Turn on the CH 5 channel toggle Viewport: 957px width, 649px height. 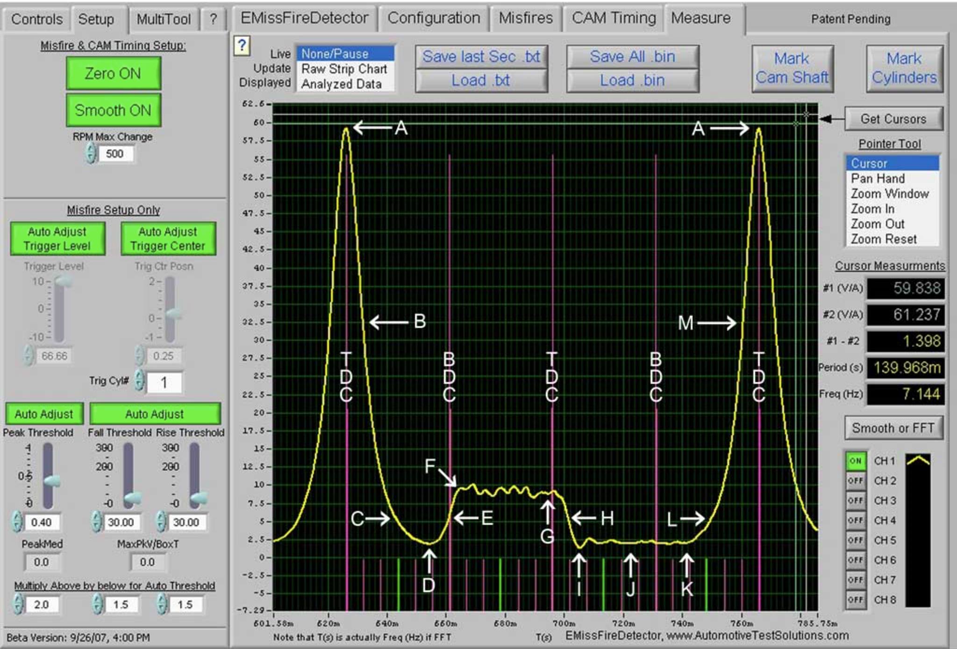coord(856,540)
